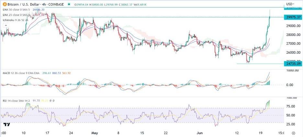Screen dimensions: 303x137
Task: Click the 15:0 time label at bottom right
Action: coord(281,132)
